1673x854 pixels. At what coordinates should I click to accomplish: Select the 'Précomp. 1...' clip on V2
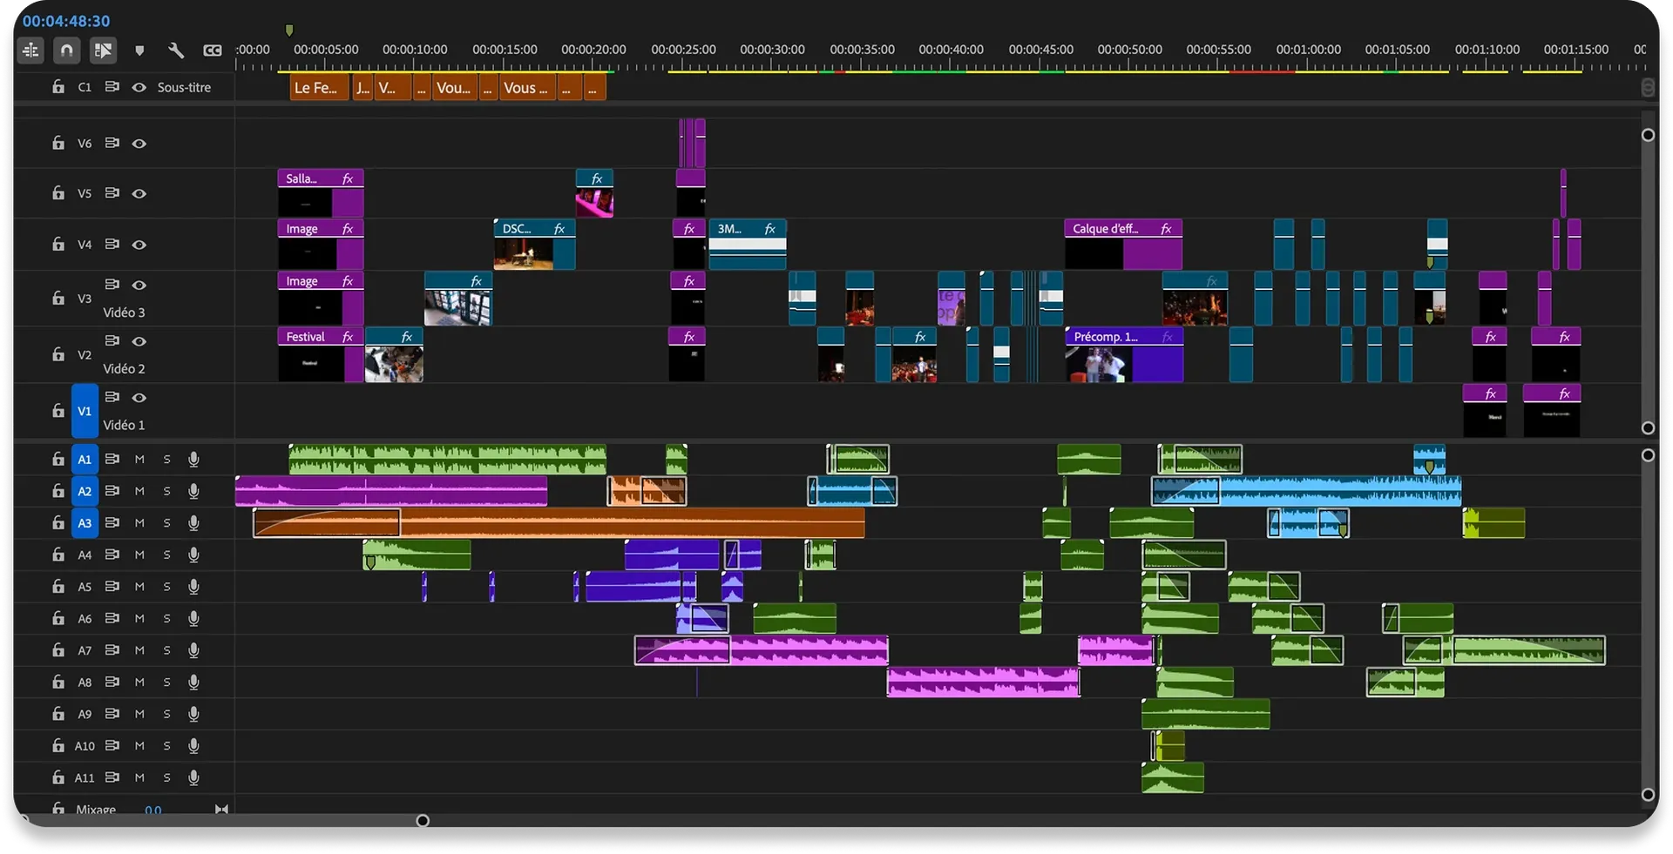[1124, 354]
